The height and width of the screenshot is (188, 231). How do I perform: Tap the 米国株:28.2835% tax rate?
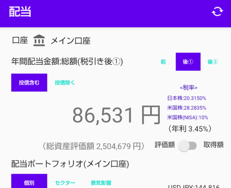click(x=187, y=108)
